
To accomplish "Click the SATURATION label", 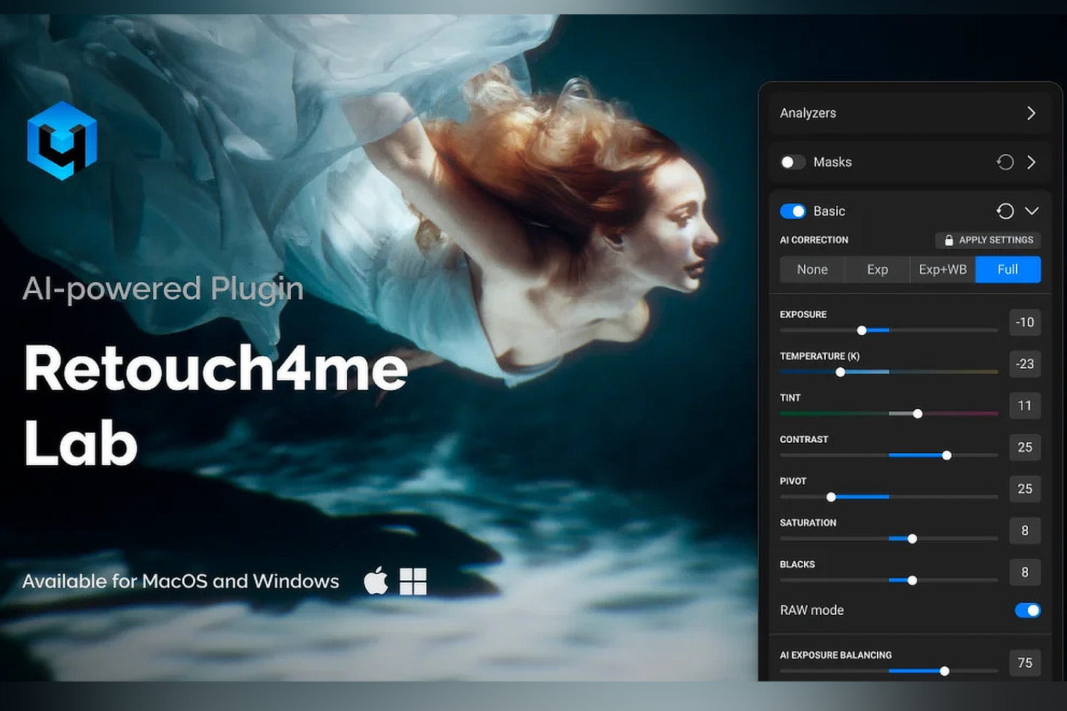I will point(808,523).
